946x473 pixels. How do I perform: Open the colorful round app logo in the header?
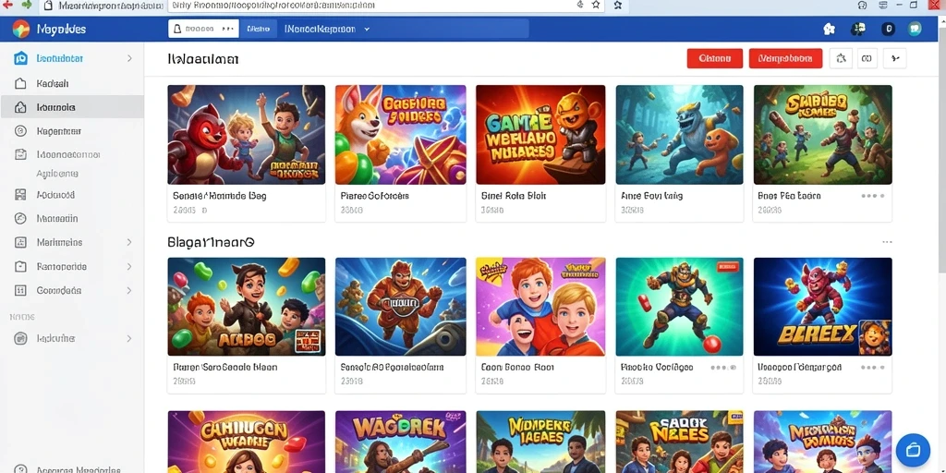coord(21,29)
